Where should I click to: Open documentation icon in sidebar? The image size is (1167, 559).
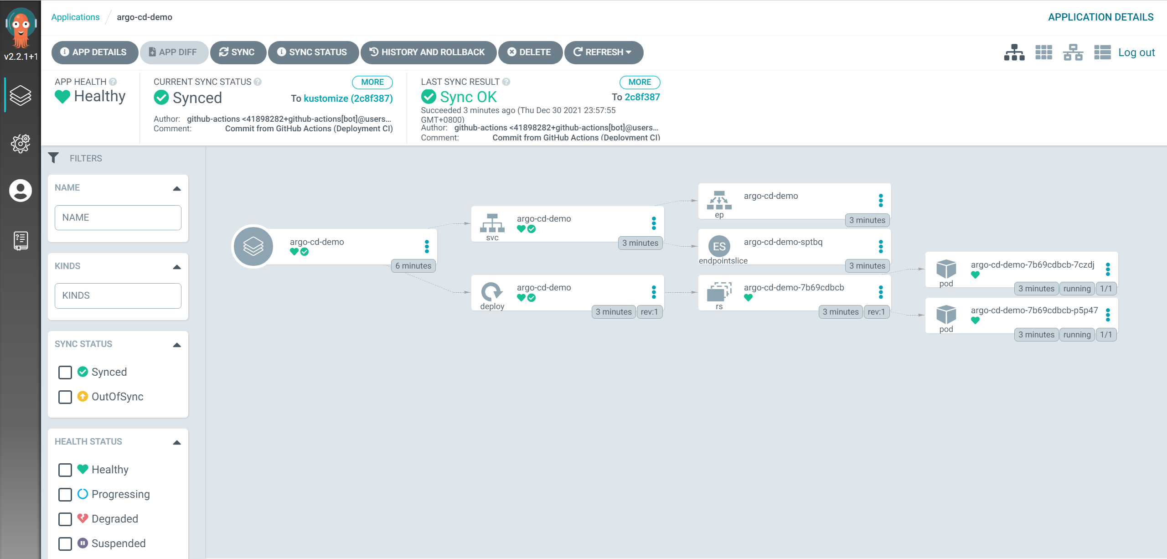point(21,240)
